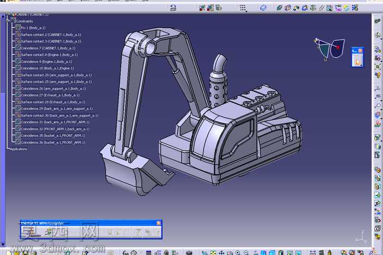Viewport: 383px width, 255px height.
Task: Click the first red component icon in top toolbar
Action: tap(202, 8)
